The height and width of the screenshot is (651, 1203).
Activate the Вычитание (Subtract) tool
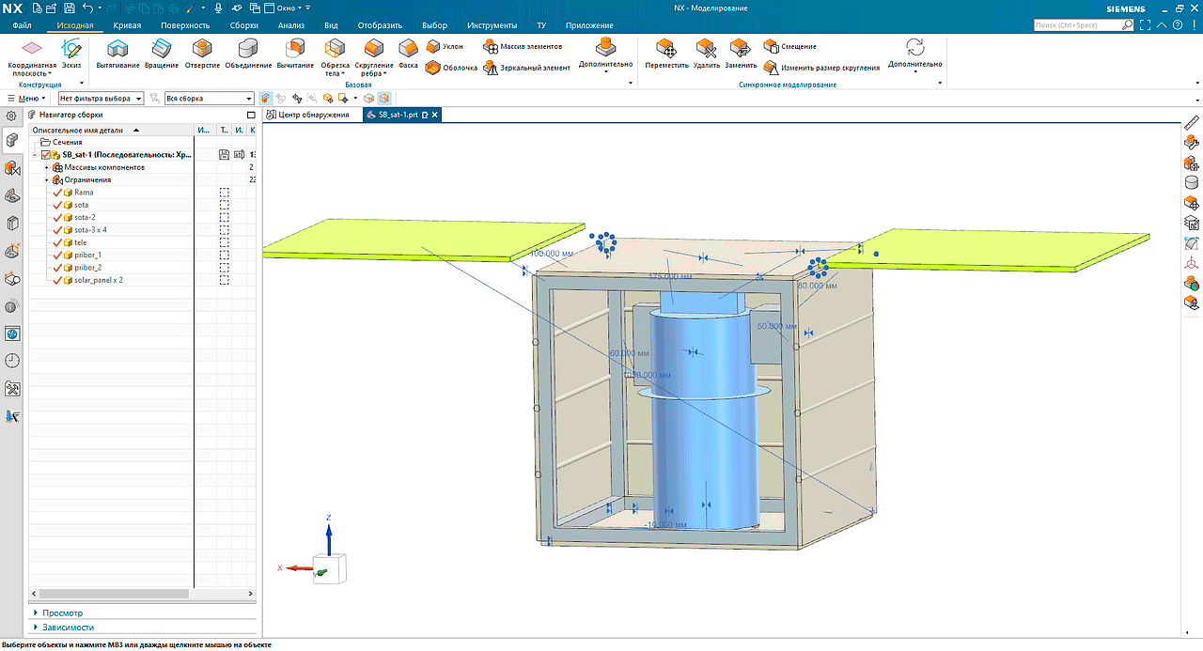(295, 54)
